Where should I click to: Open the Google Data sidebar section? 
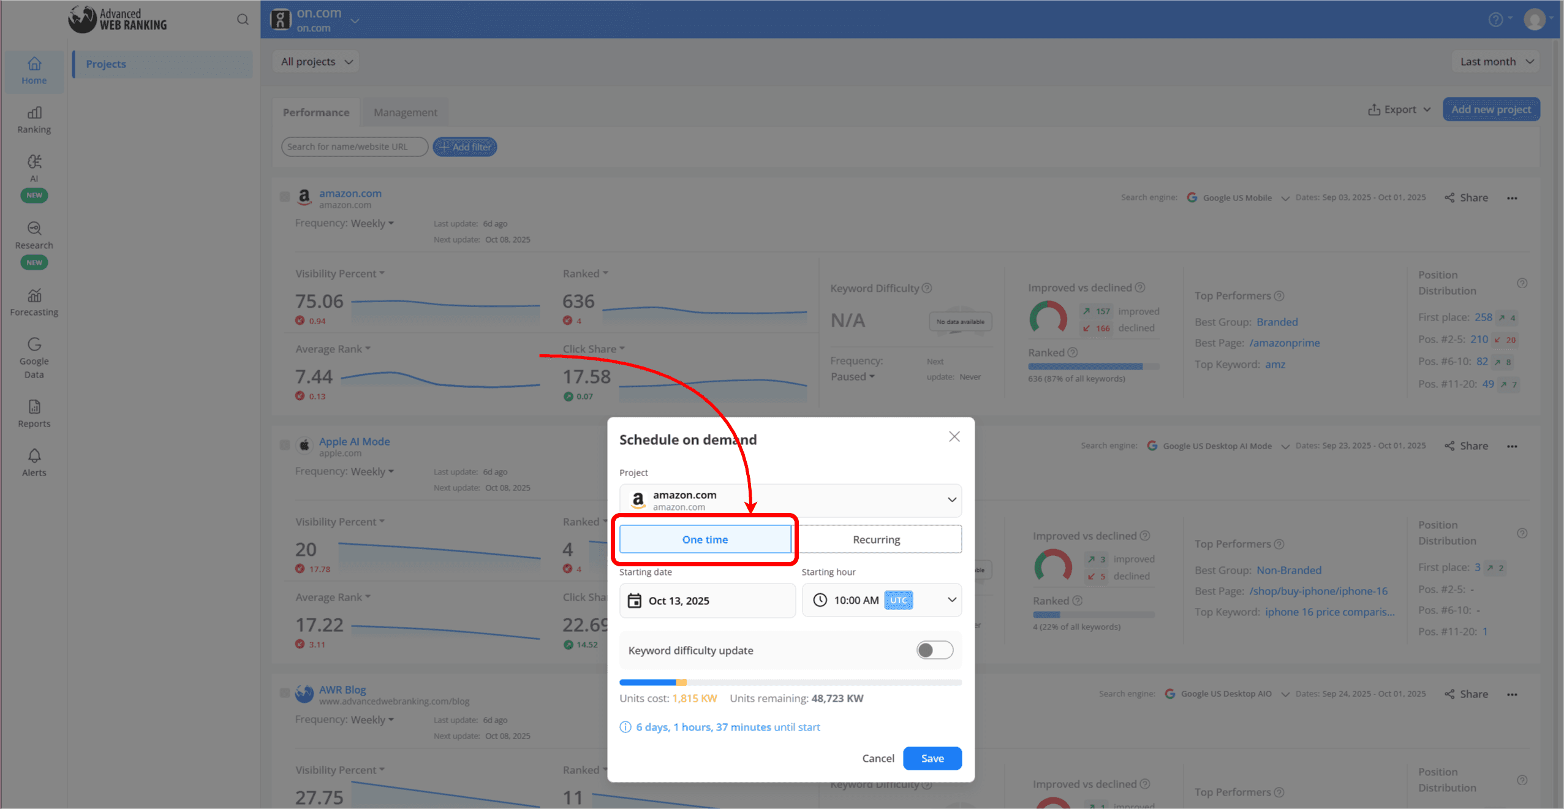(34, 359)
